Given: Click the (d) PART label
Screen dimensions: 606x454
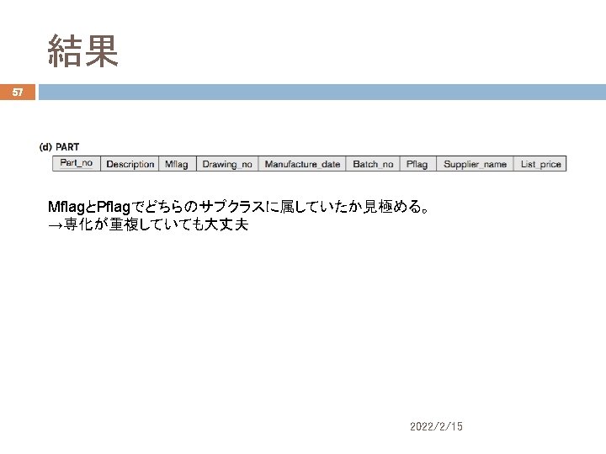Looking at the screenshot, I should [x=59, y=147].
